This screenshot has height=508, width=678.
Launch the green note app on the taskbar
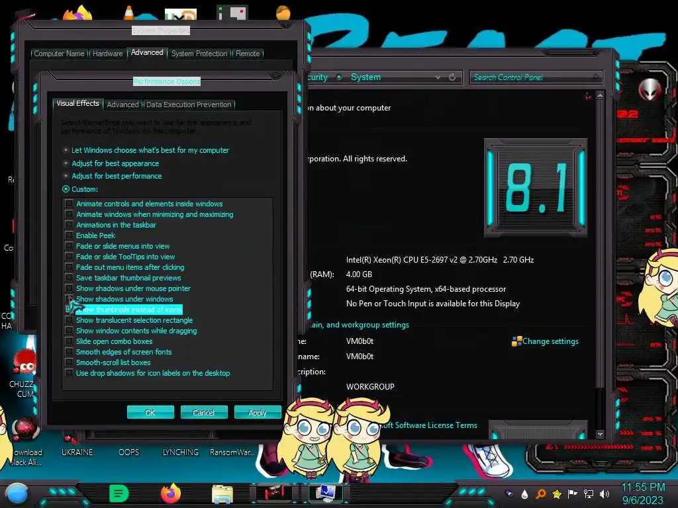(119, 493)
